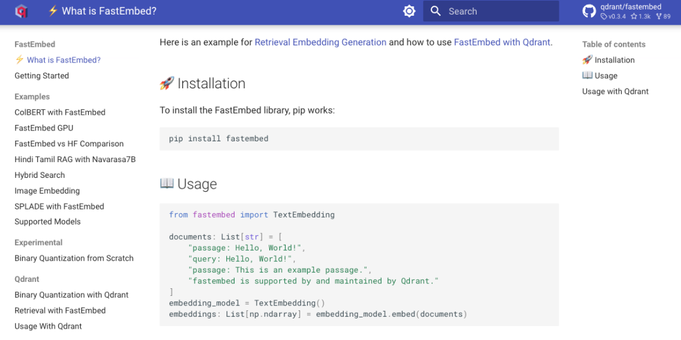Click the header title 'What is FastEmbed?'

(102, 11)
